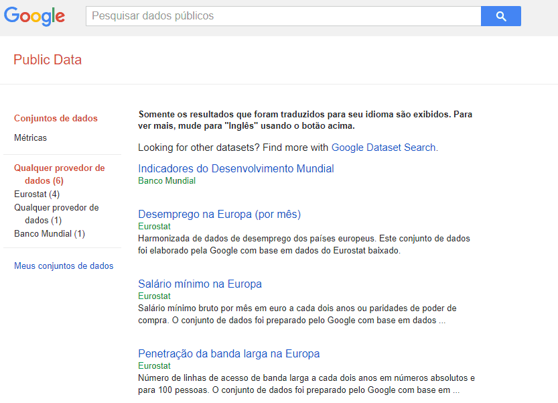The image size is (558, 403).
Task: Open Google Dataset Search link
Action: [x=384, y=148]
